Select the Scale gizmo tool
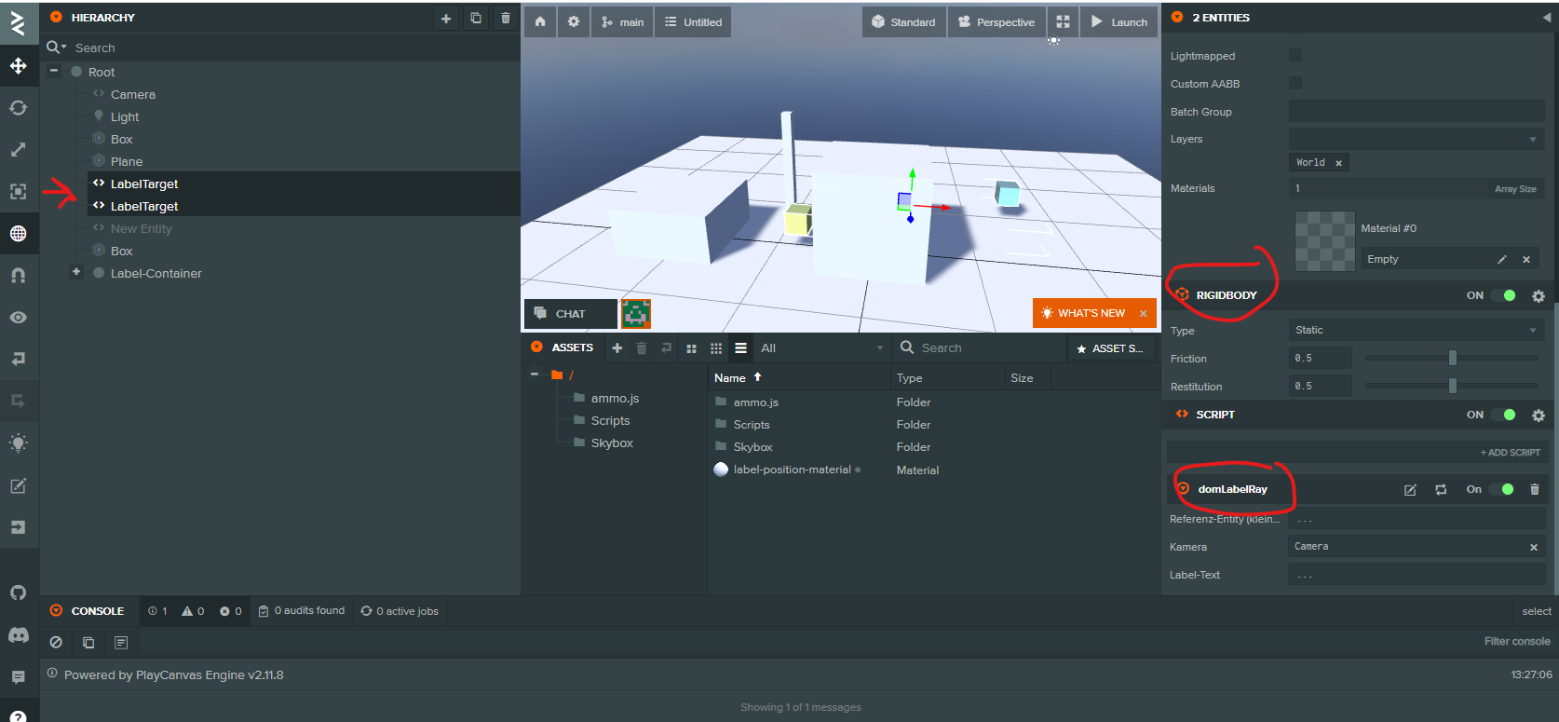The width and height of the screenshot is (1559, 722). click(x=18, y=150)
